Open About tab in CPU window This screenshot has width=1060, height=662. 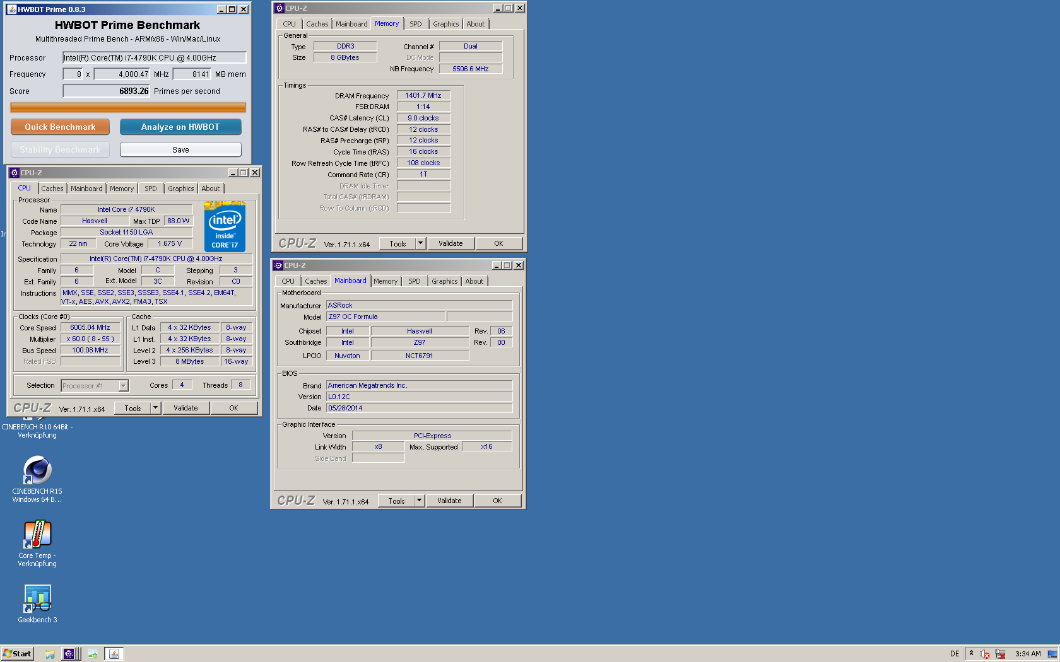point(211,189)
